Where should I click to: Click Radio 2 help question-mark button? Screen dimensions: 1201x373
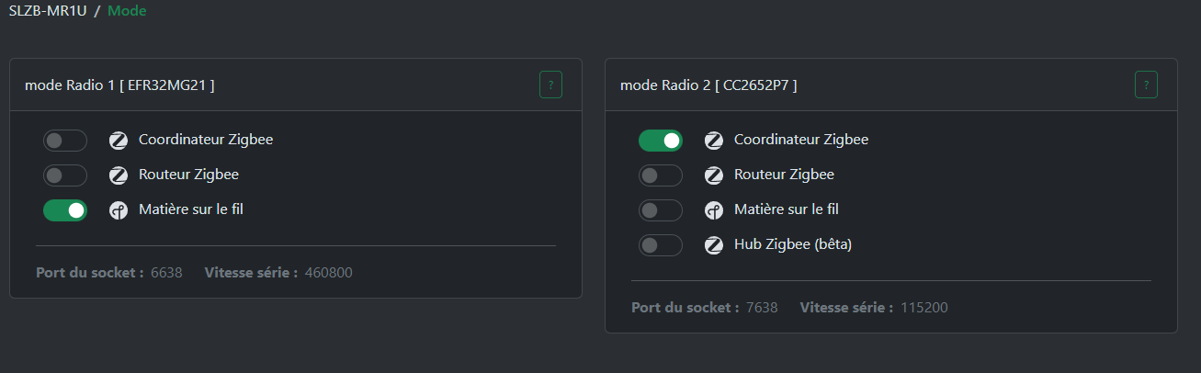1146,85
